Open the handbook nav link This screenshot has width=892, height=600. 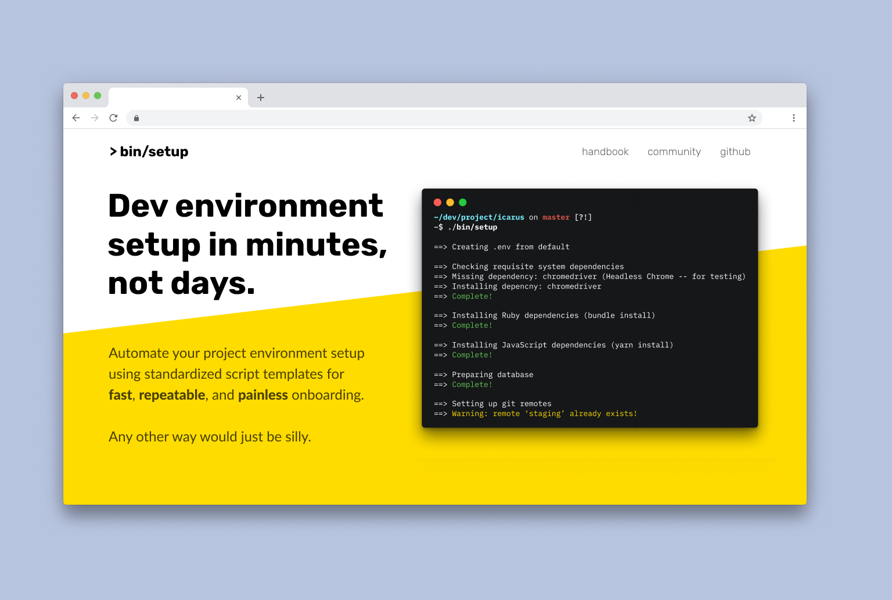[x=605, y=152]
